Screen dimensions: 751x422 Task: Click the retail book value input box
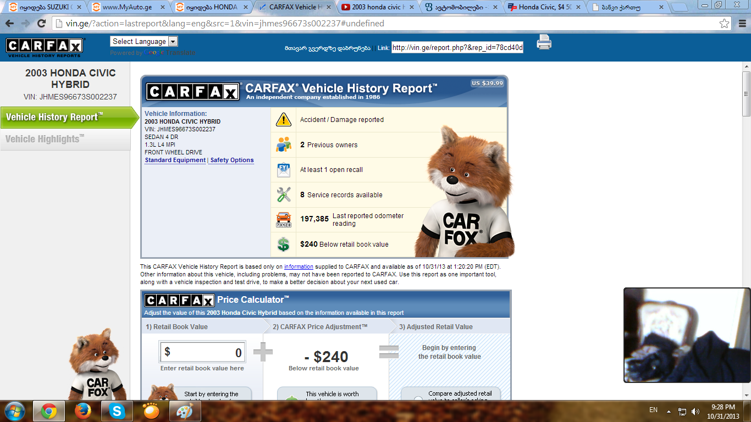[x=202, y=352]
